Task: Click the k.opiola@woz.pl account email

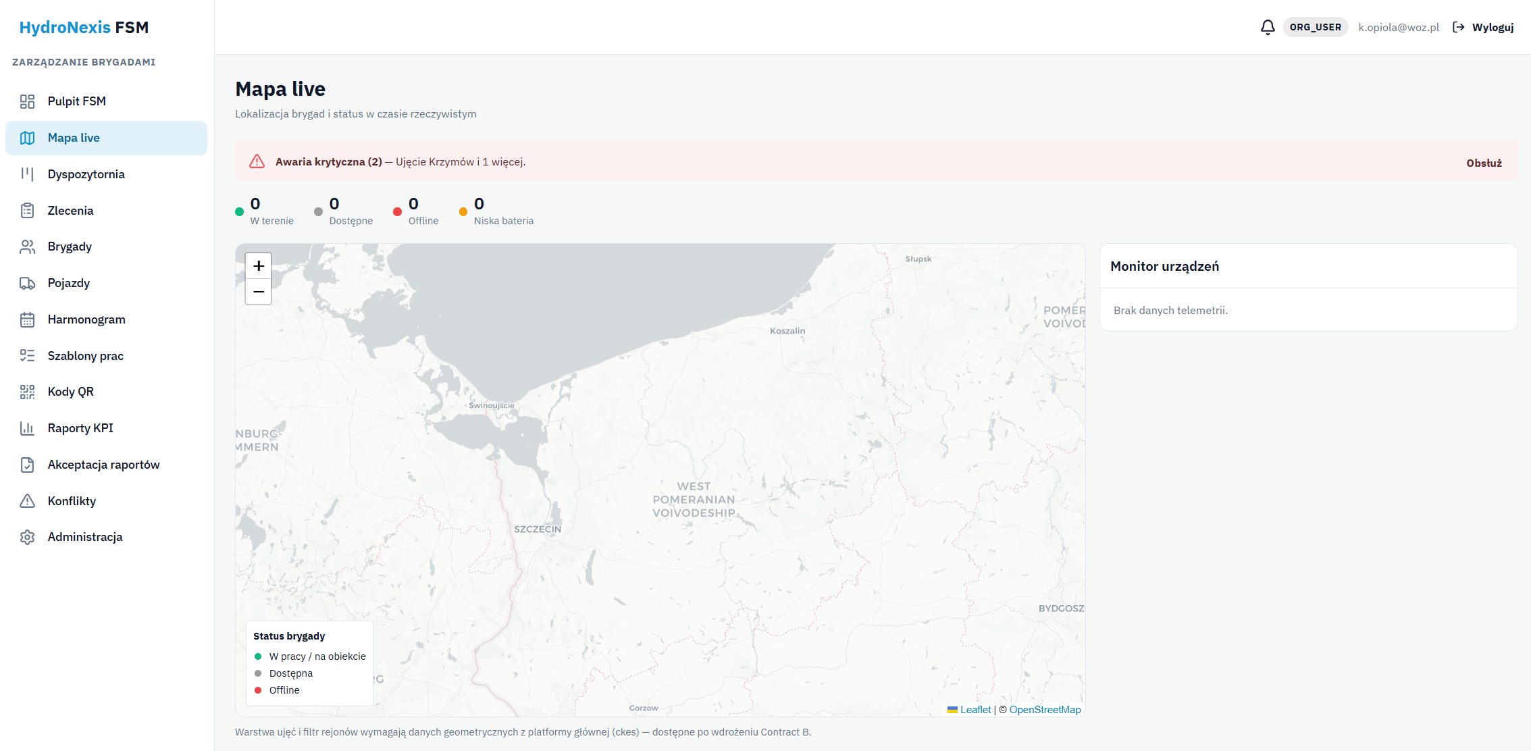Action: (x=1399, y=27)
